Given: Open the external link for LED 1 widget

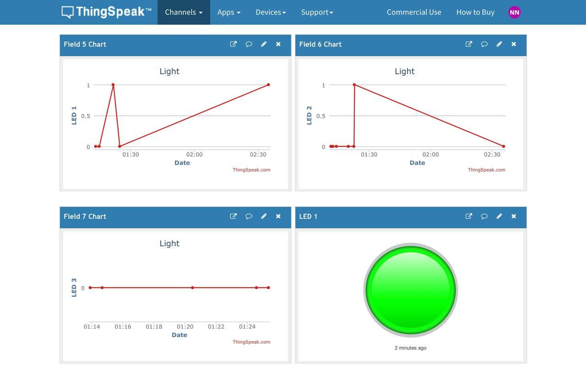Looking at the screenshot, I should [x=468, y=216].
